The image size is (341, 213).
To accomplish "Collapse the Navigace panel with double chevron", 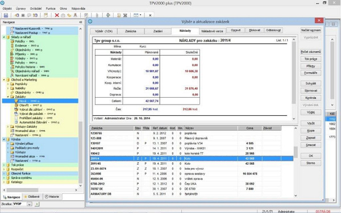I will [x=81, y=22].
